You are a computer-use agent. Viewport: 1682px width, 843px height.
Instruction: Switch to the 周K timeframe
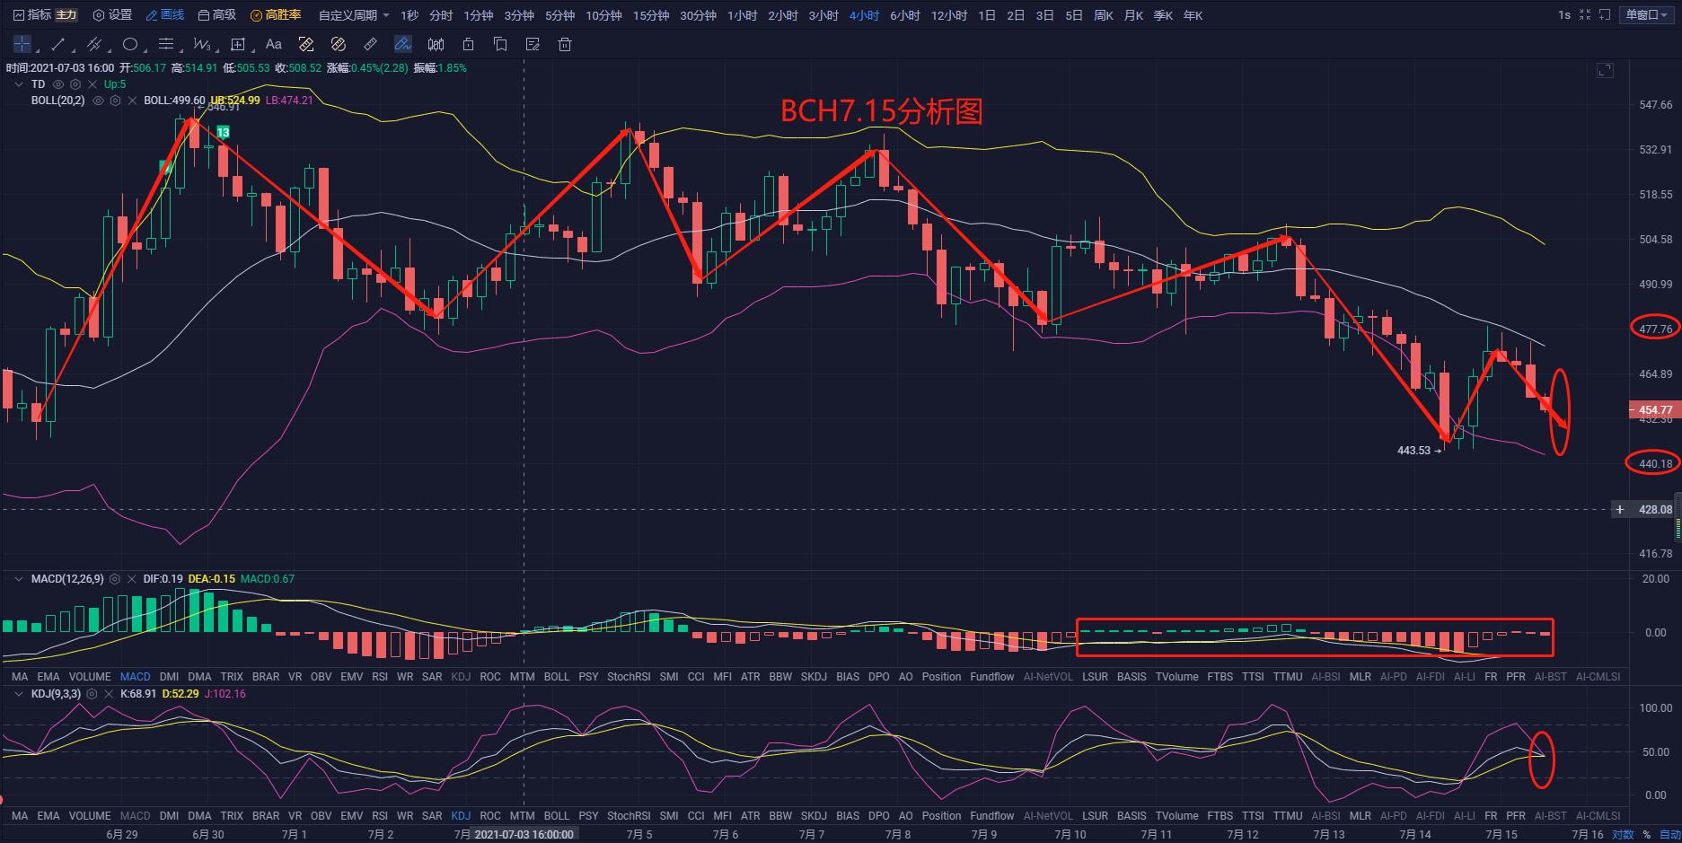(1104, 15)
